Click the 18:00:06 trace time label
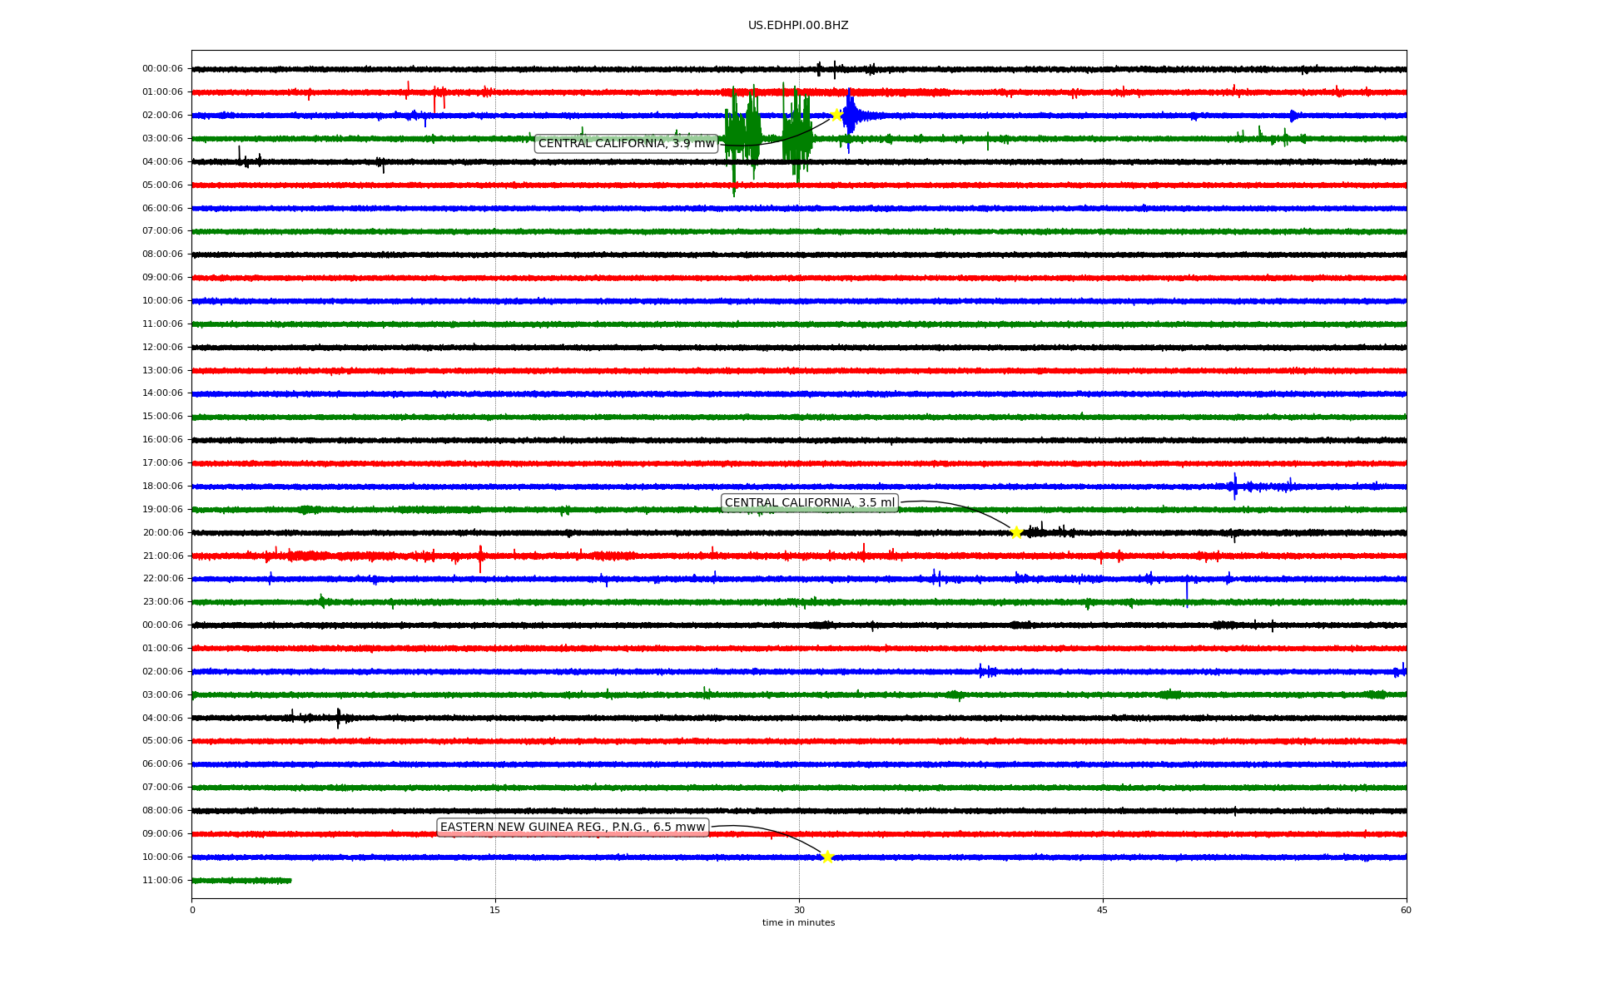 coord(162,486)
